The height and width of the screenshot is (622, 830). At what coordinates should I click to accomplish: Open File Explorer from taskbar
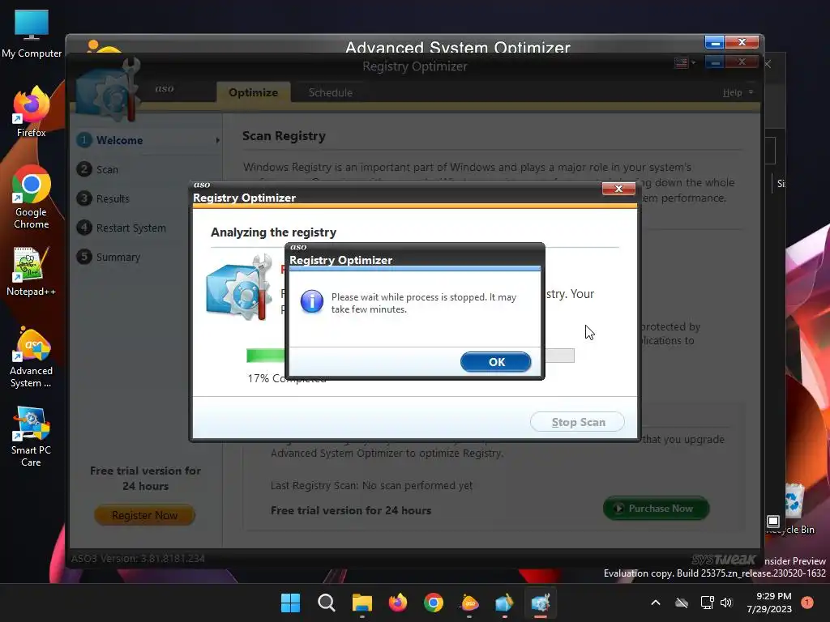pos(362,603)
